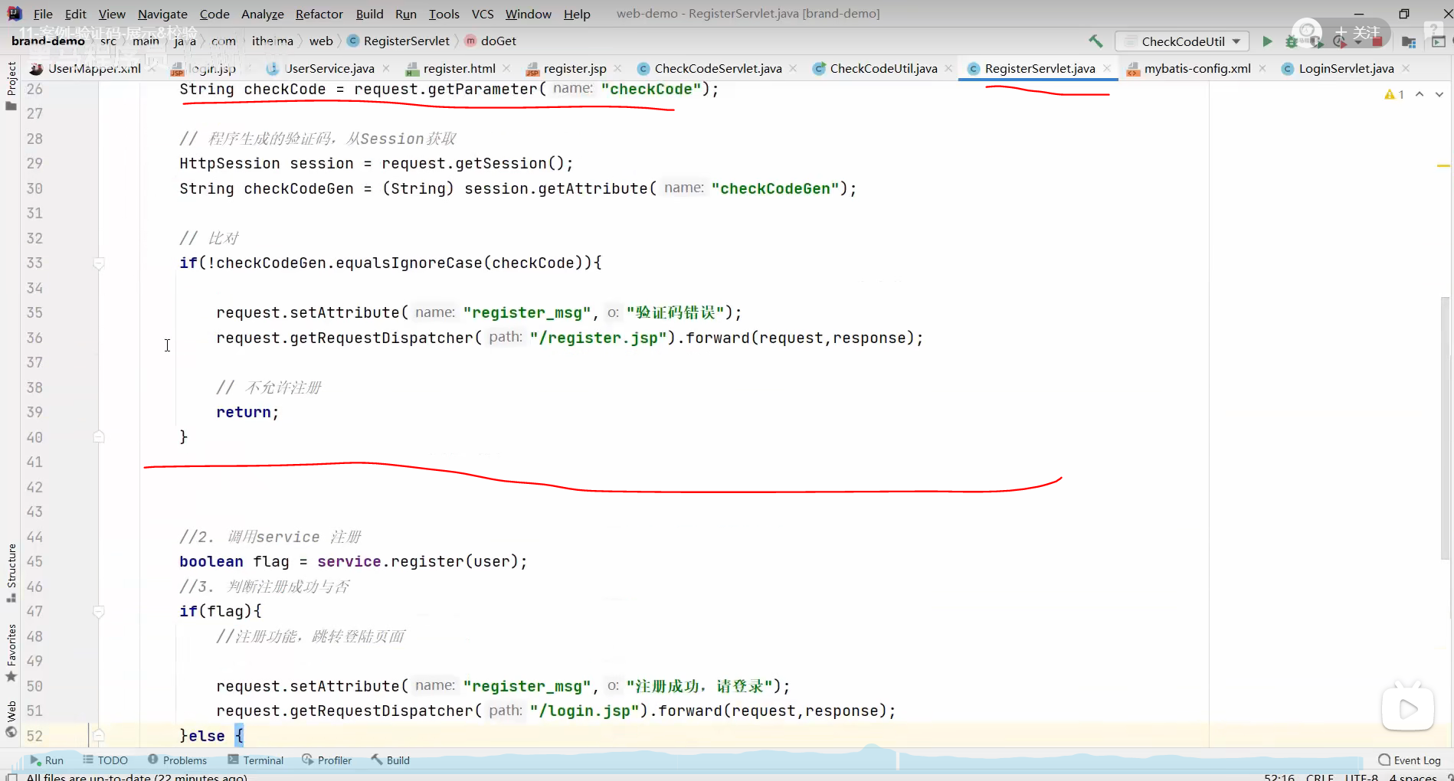
Task: Open the View menu
Action: click(112, 14)
